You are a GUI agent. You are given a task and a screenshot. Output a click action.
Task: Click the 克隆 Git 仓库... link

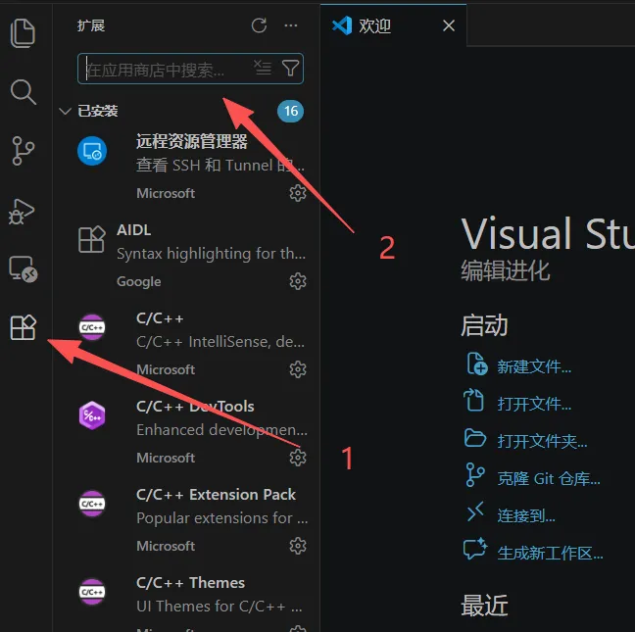[549, 478]
